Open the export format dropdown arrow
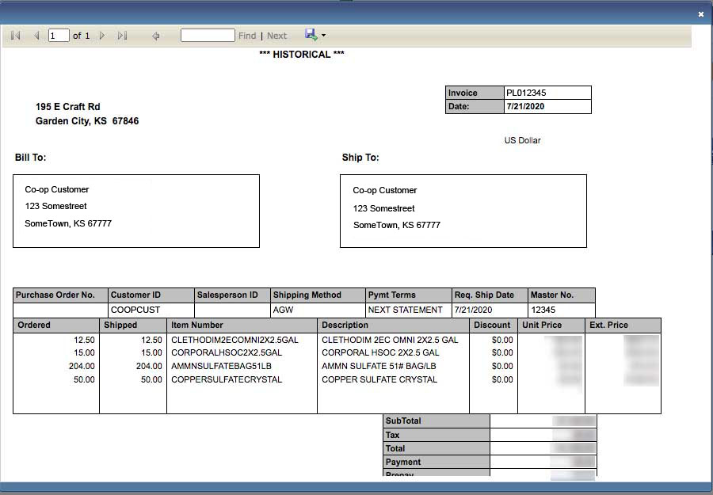 [x=323, y=36]
